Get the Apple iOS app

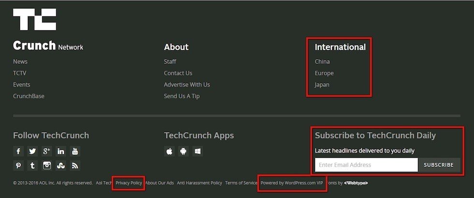pyautogui.click(x=169, y=152)
